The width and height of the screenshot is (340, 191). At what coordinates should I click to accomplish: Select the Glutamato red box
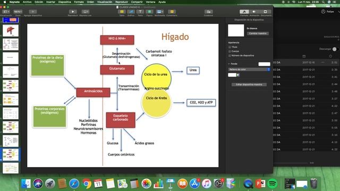pyautogui.click(x=117, y=70)
